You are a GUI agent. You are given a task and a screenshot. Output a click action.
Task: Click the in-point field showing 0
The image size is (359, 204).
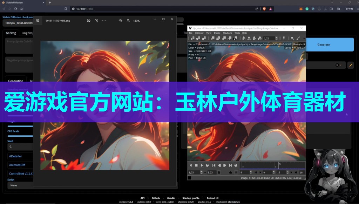click(267, 172)
